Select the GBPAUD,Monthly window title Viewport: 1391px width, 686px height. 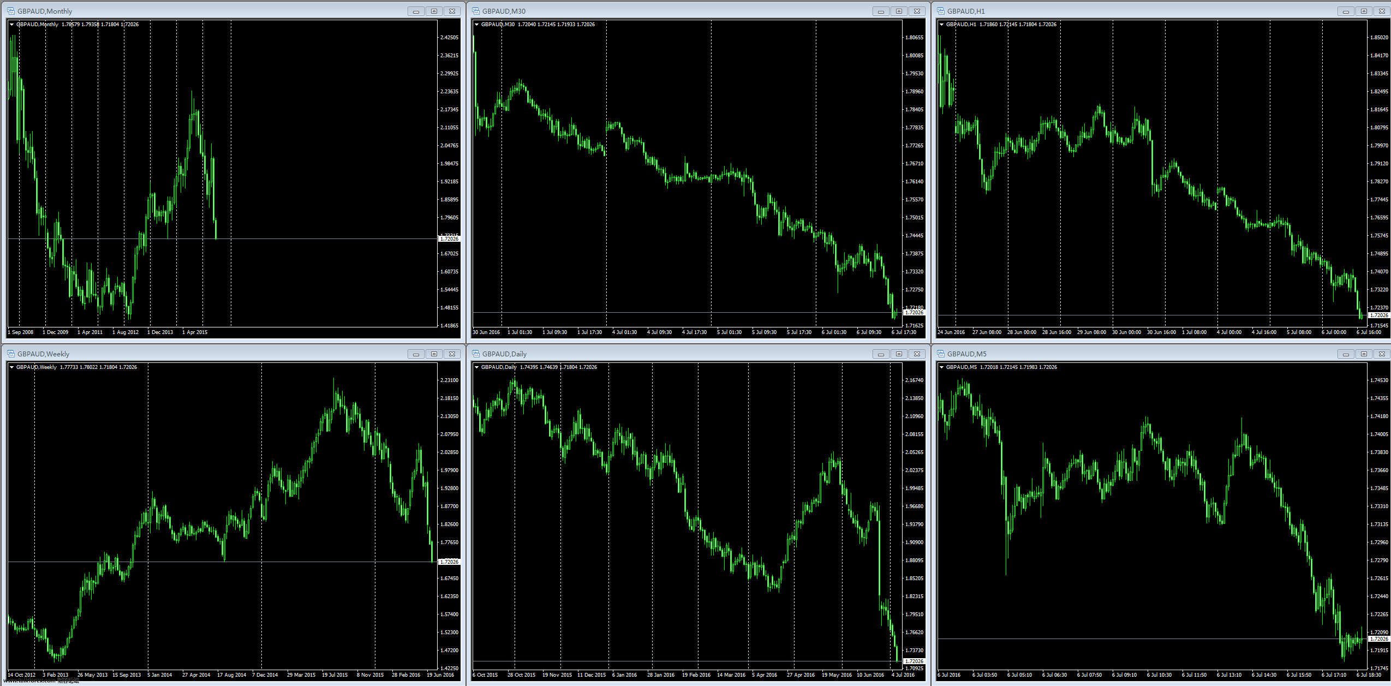tap(45, 11)
